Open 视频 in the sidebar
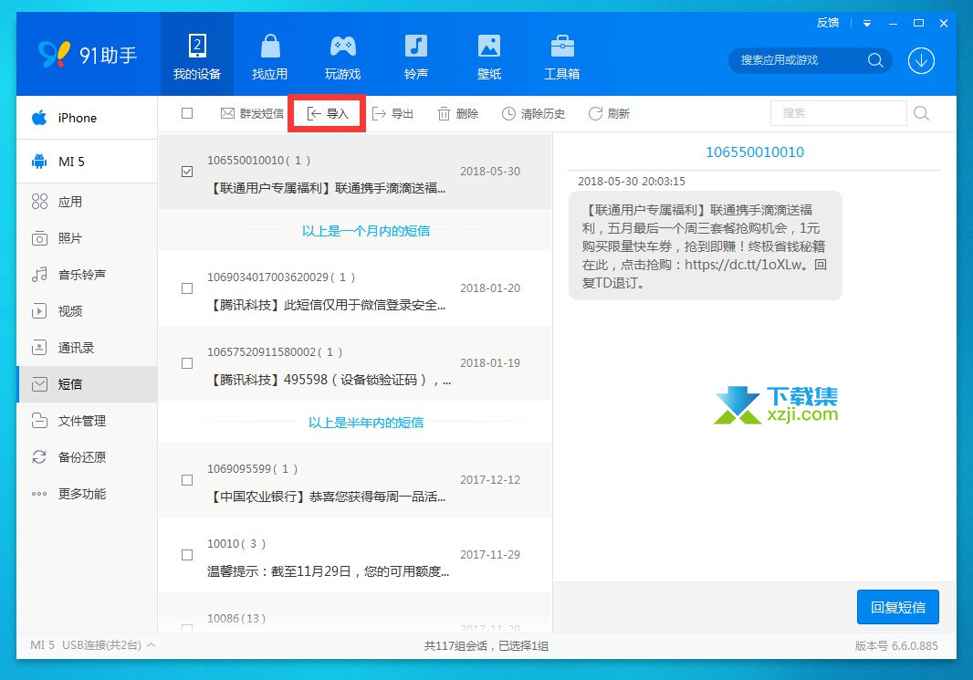Screen dimensions: 973x680 click(87, 311)
